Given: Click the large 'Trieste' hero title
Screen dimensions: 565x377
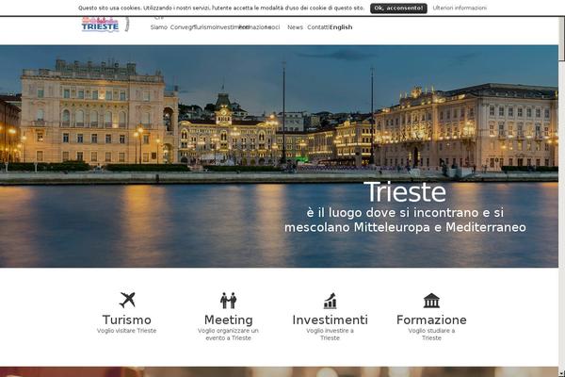Looking at the screenshot, I should (x=405, y=192).
